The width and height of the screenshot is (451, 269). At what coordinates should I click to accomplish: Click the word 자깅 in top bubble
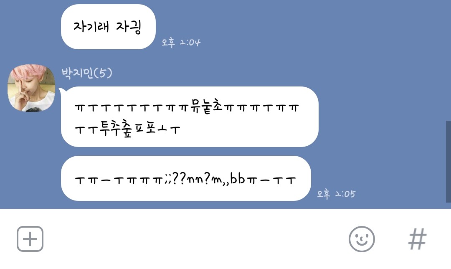[129, 27]
